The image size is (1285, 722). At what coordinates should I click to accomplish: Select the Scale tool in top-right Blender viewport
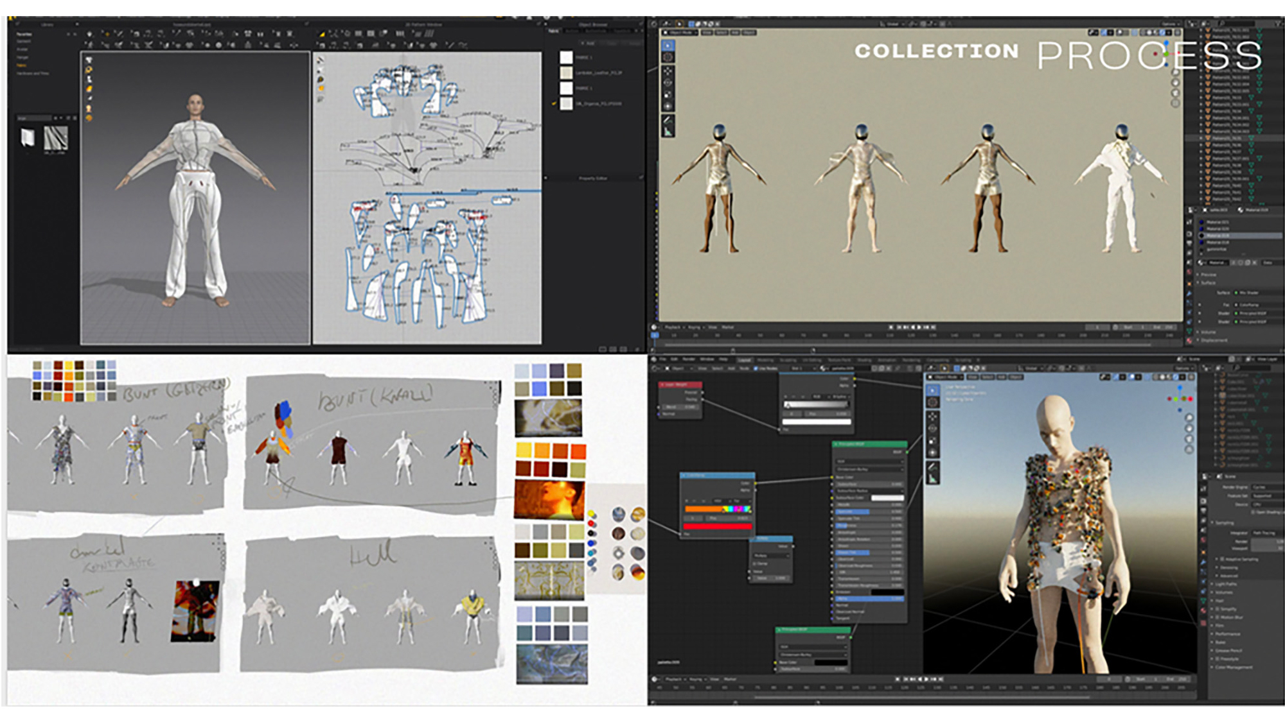[x=668, y=94]
